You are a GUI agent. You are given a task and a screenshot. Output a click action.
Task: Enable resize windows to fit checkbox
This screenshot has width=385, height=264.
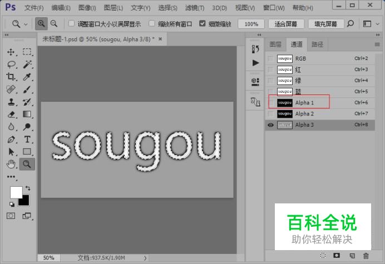[71, 23]
